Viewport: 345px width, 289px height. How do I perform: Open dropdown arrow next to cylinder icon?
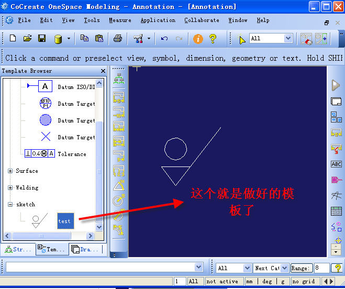pos(69,39)
